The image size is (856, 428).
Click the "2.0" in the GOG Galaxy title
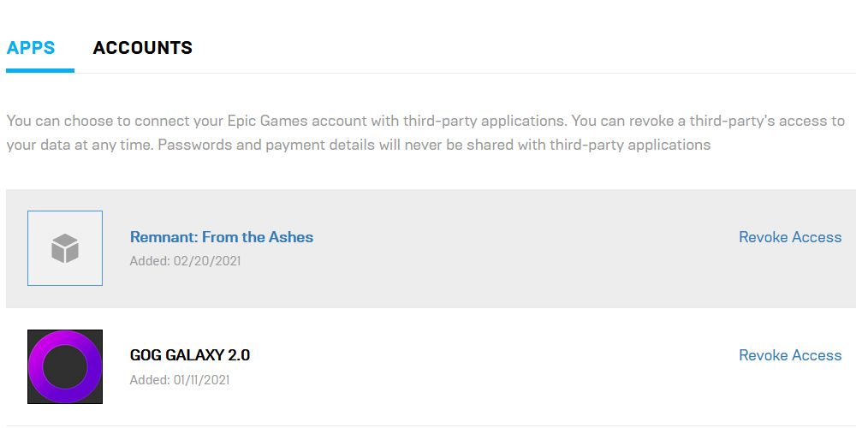[x=239, y=355]
